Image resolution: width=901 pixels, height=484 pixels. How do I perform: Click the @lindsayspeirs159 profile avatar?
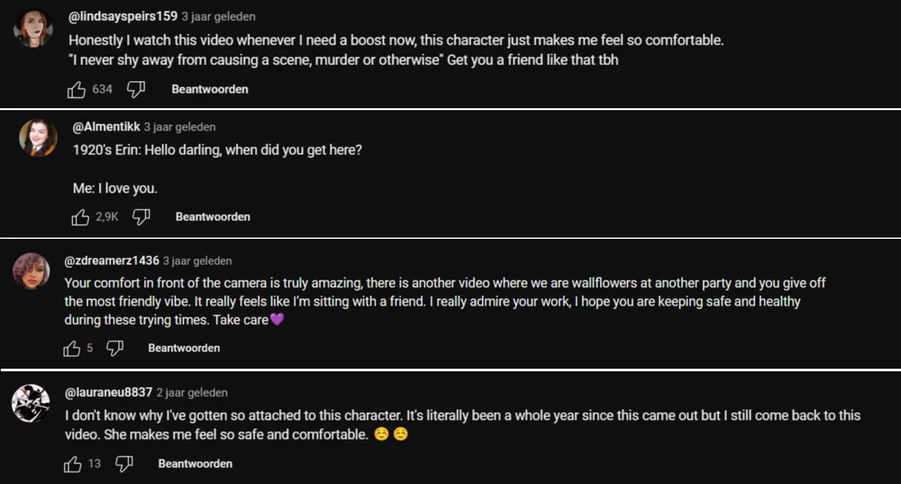point(33,28)
